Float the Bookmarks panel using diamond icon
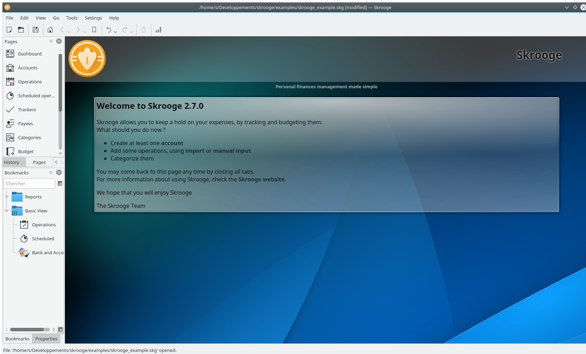This screenshot has height=354, width=586. coord(51,172)
